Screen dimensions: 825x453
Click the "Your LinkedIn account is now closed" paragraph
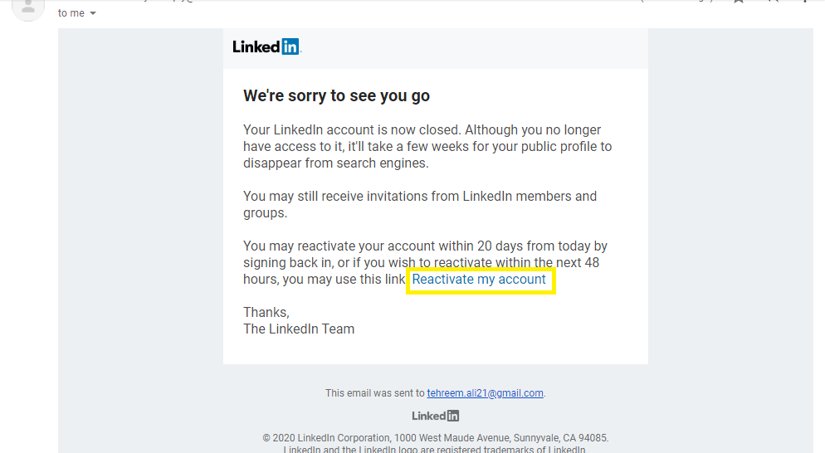[427, 146]
